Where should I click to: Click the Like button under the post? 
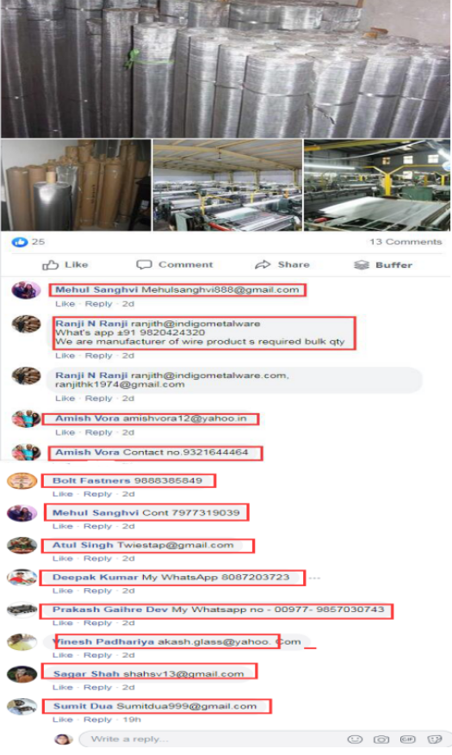click(x=65, y=265)
